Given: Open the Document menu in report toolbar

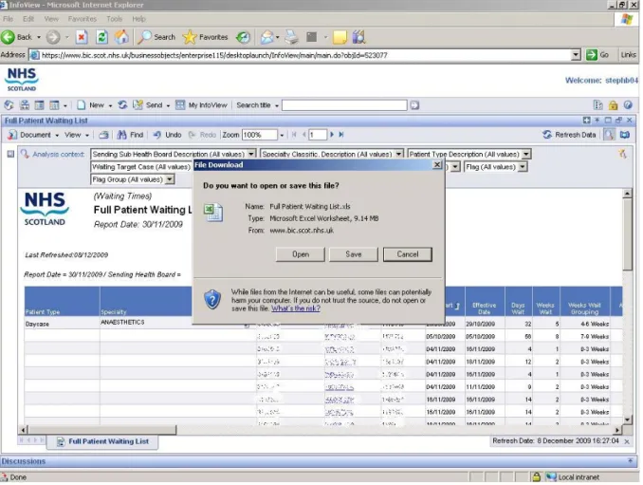Looking at the screenshot, I should [33, 135].
